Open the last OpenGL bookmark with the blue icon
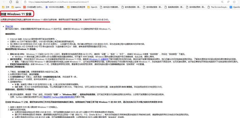The height and width of the screenshot is (118, 240). (x=235, y=7)
